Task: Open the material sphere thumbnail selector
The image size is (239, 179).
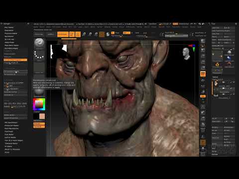Action: 39,92
